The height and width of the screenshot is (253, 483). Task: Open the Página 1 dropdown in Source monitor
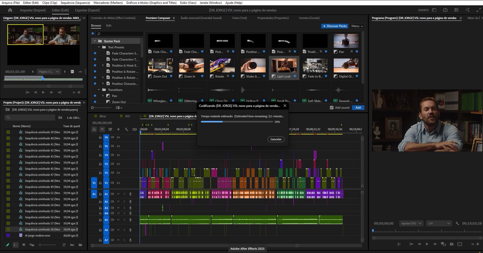tap(49, 71)
